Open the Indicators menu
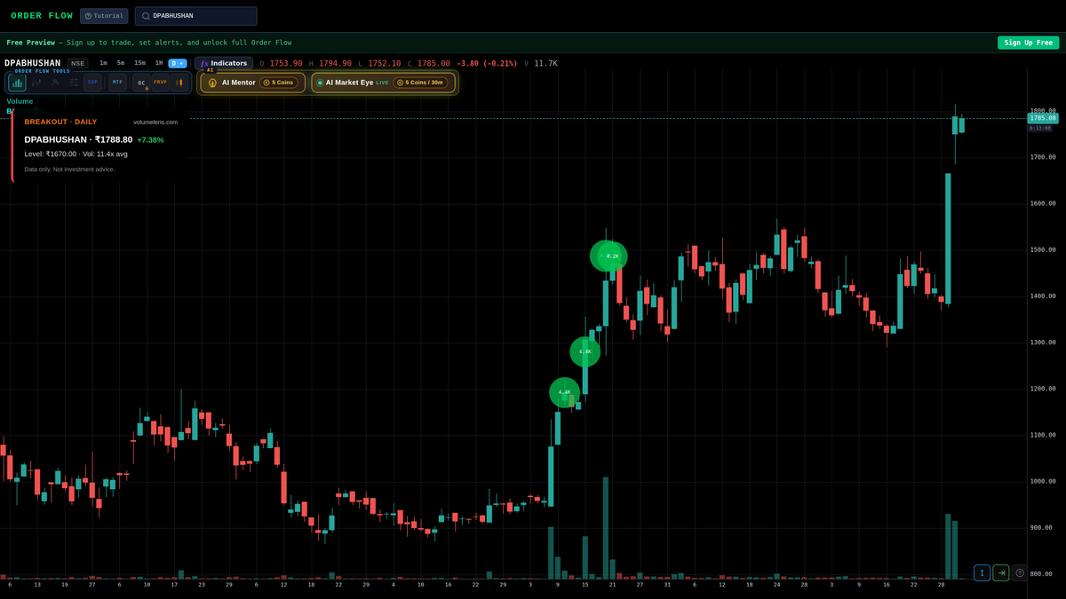The height and width of the screenshot is (599, 1066). (x=224, y=63)
